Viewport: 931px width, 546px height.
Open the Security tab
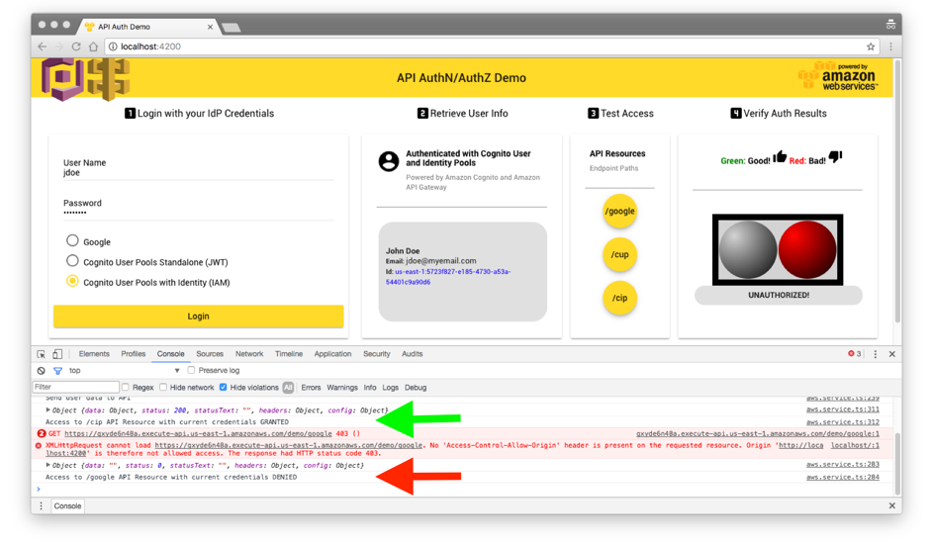376,354
